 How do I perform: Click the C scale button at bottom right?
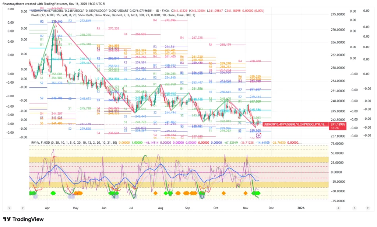coord(367,208)
